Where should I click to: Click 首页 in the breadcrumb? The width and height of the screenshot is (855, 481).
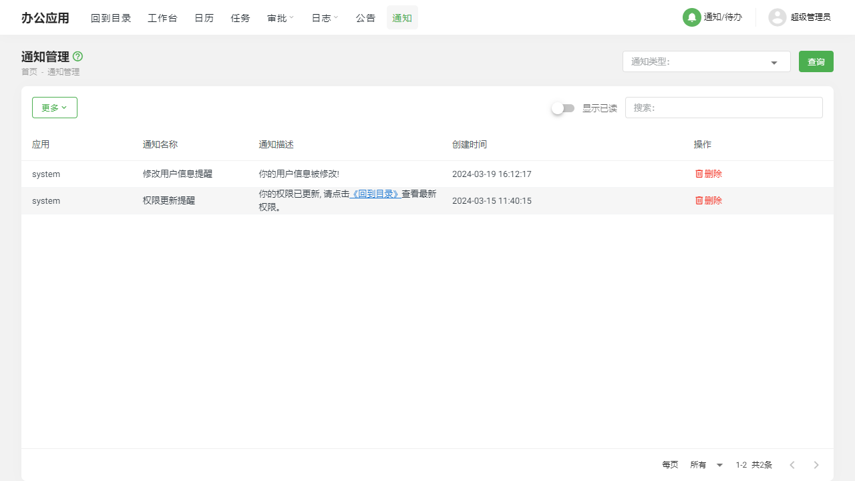click(x=29, y=72)
